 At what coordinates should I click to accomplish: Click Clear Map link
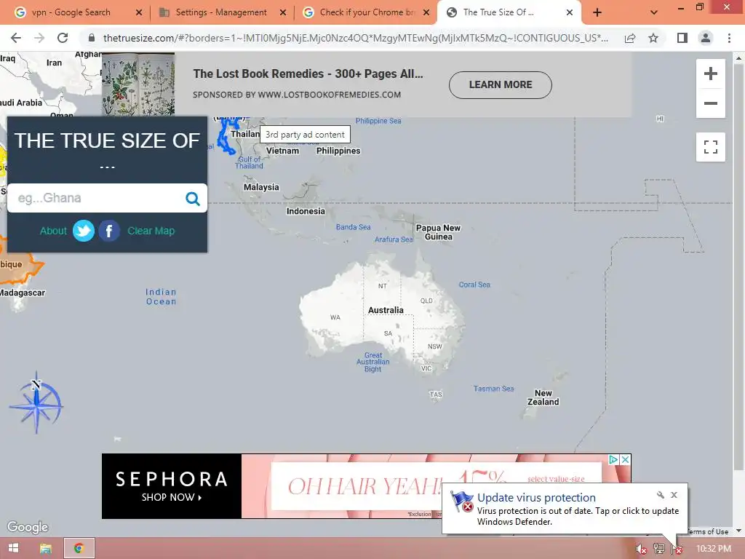click(x=151, y=231)
